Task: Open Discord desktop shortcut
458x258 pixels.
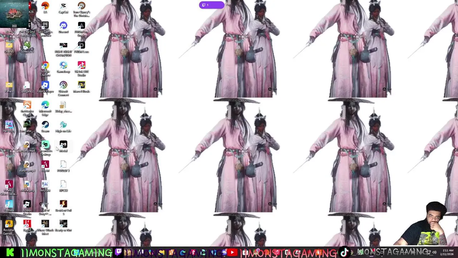Action: pos(63,28)
